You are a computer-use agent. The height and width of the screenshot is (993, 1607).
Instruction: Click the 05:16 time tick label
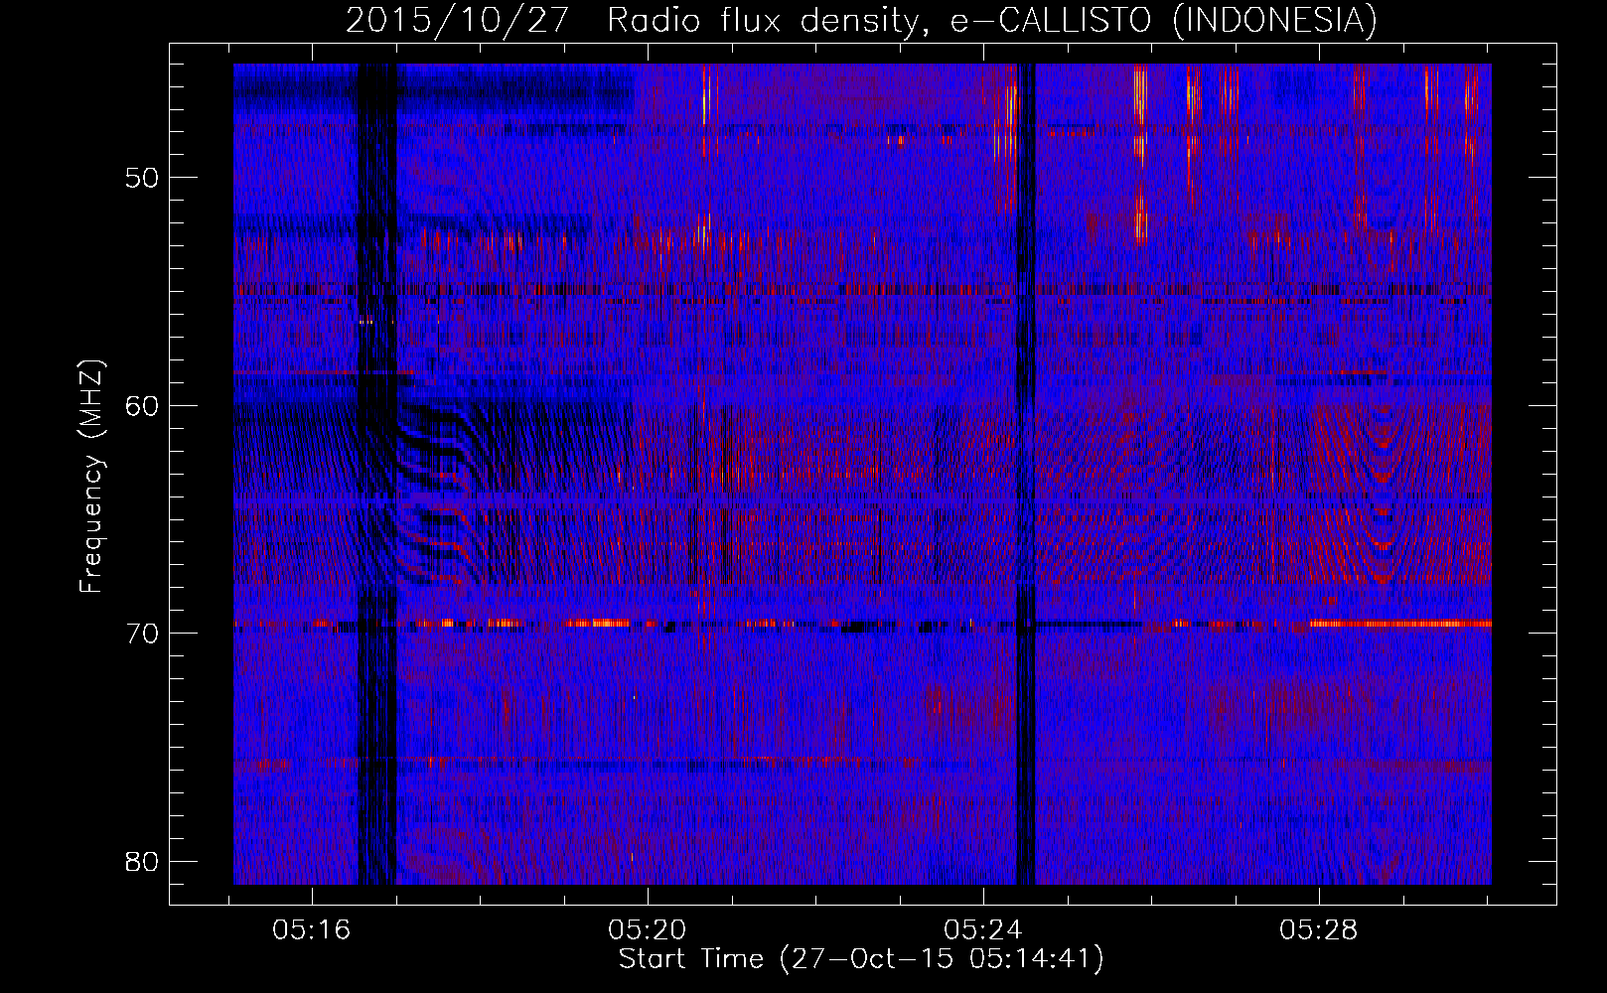coord(312,930)
